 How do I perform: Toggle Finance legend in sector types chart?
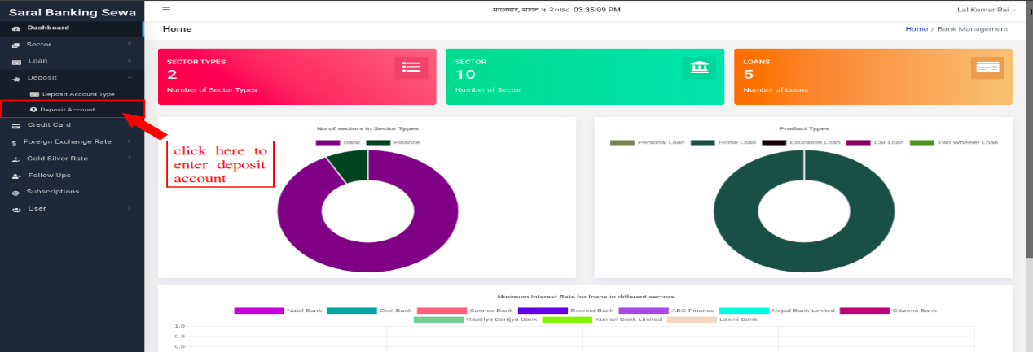click(x=393, y=142)
